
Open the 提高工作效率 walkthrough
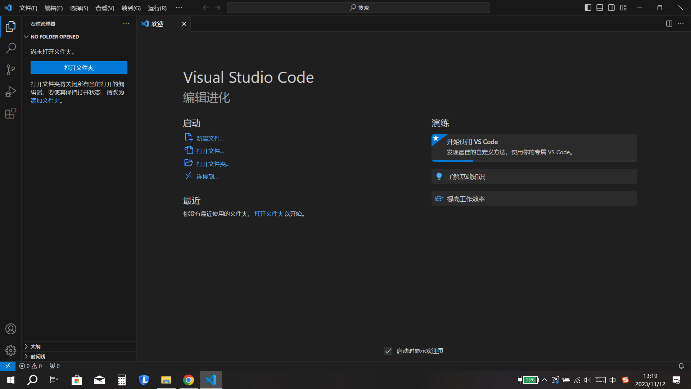(x=534, y=199)
